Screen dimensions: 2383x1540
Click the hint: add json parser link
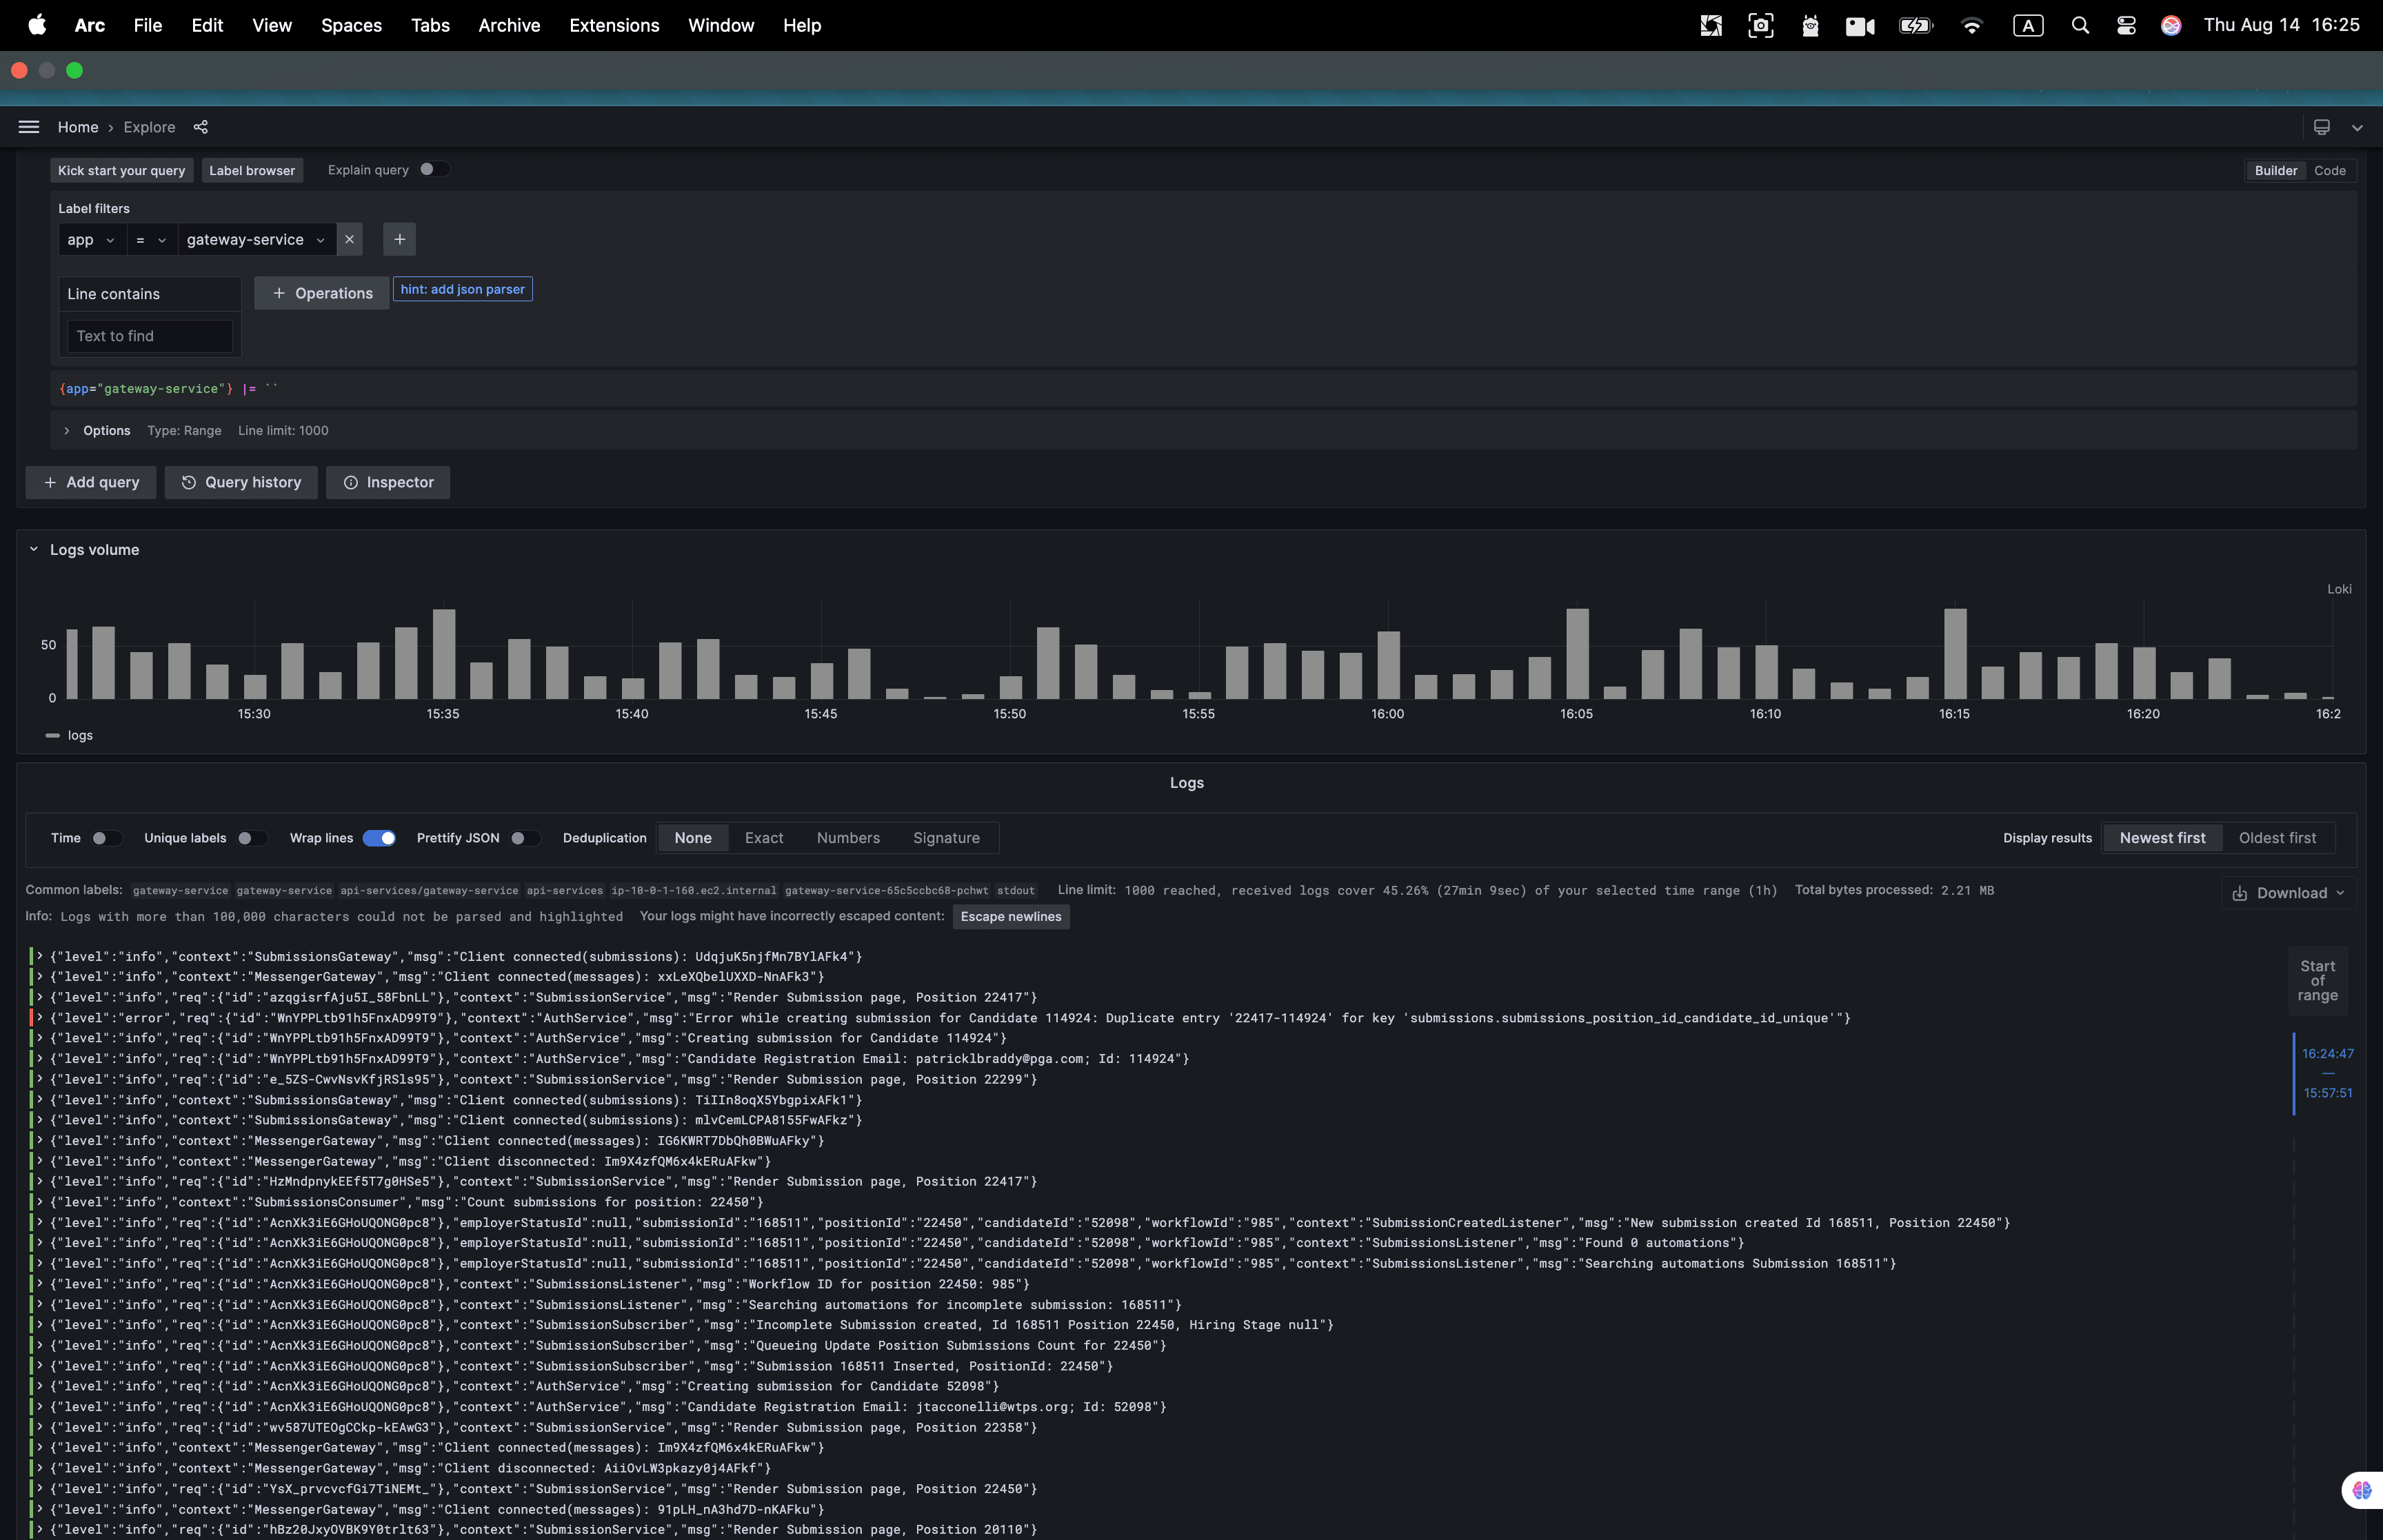coord(462,289)
